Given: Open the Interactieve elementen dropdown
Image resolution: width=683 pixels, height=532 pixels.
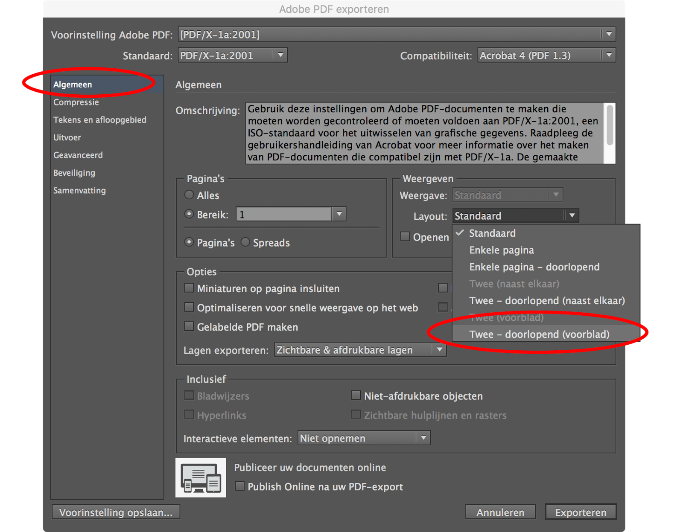Looking at the screenshot, I should [364, 438].
